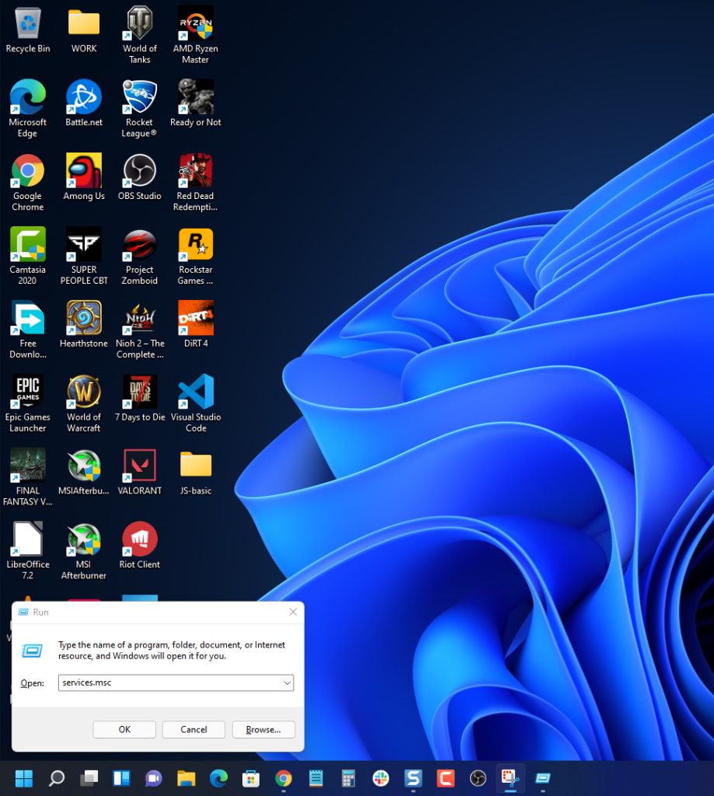Click the DiRT 4 desktop icon

click(195, 325)
